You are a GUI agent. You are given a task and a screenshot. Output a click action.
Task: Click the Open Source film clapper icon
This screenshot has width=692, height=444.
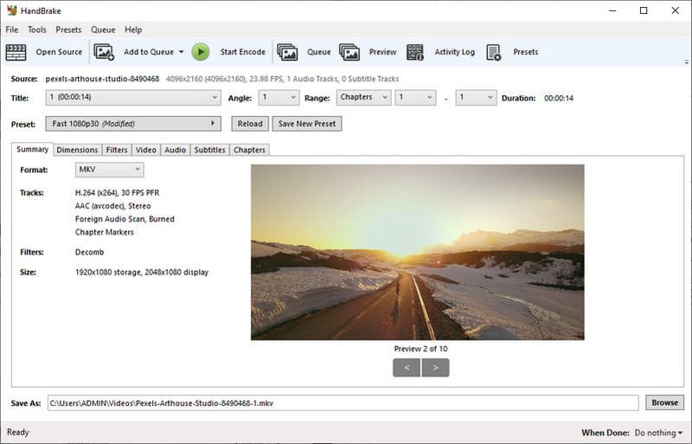click(16, 52)
